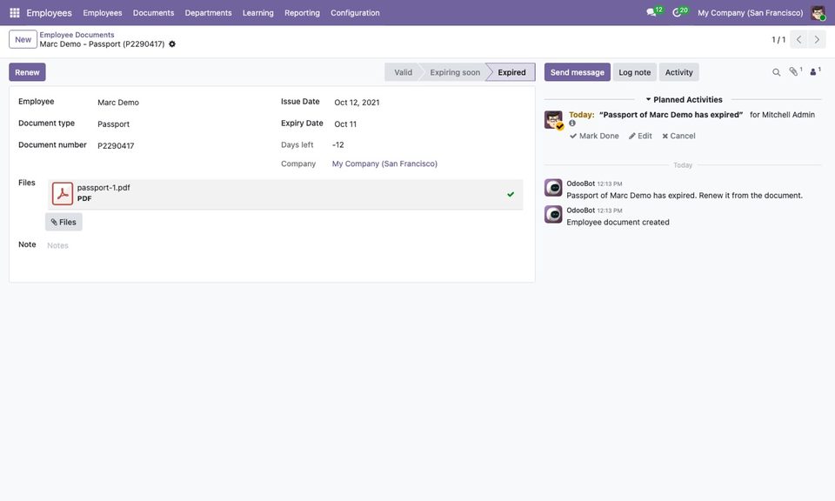Screen dimensions: 835x501
Task: Cancel the planned activity
Action: coord(678,136)
